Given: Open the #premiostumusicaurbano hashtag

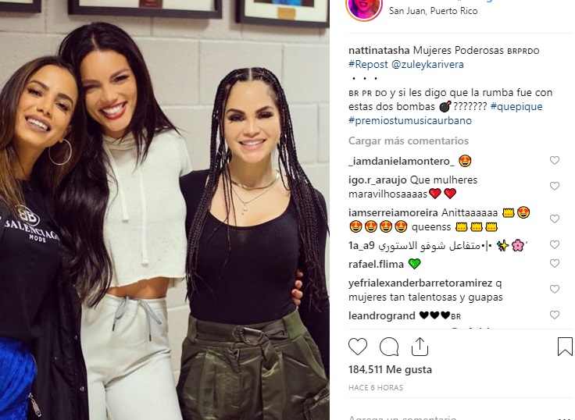Looking at the screenshot, I should point(410,120).
